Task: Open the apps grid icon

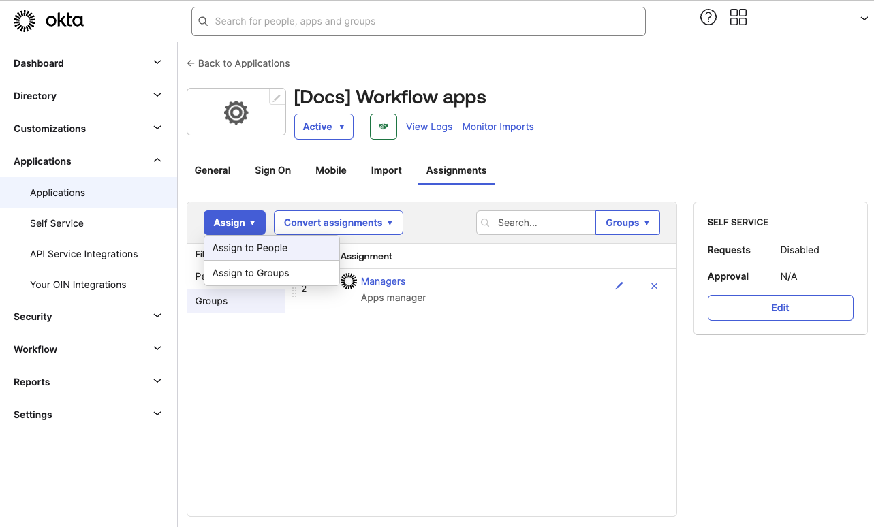Action: [x=738, y=18]
